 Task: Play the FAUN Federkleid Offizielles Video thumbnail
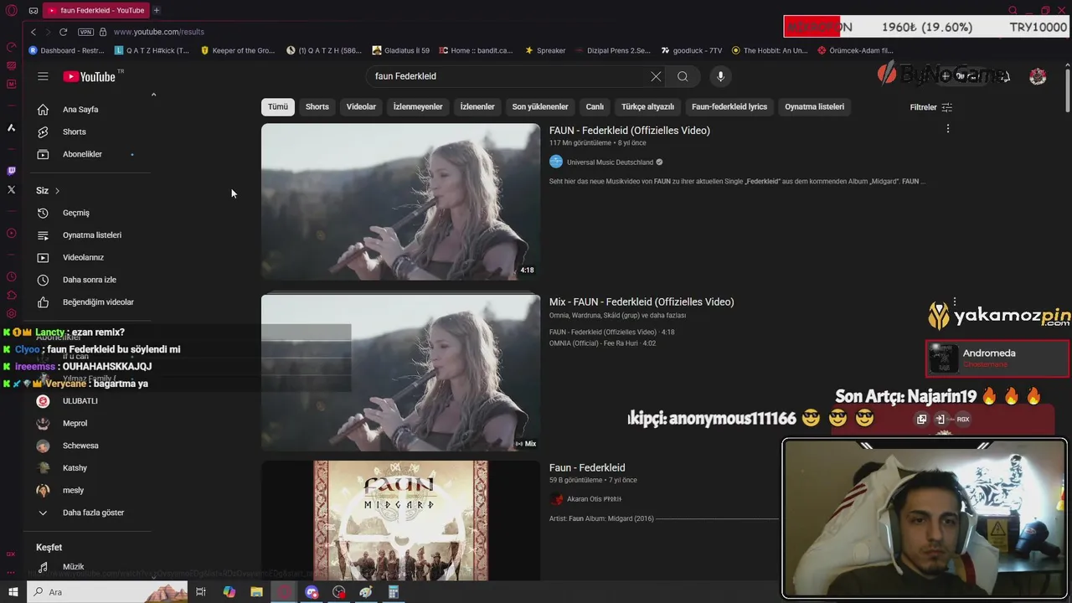[400, 202]
